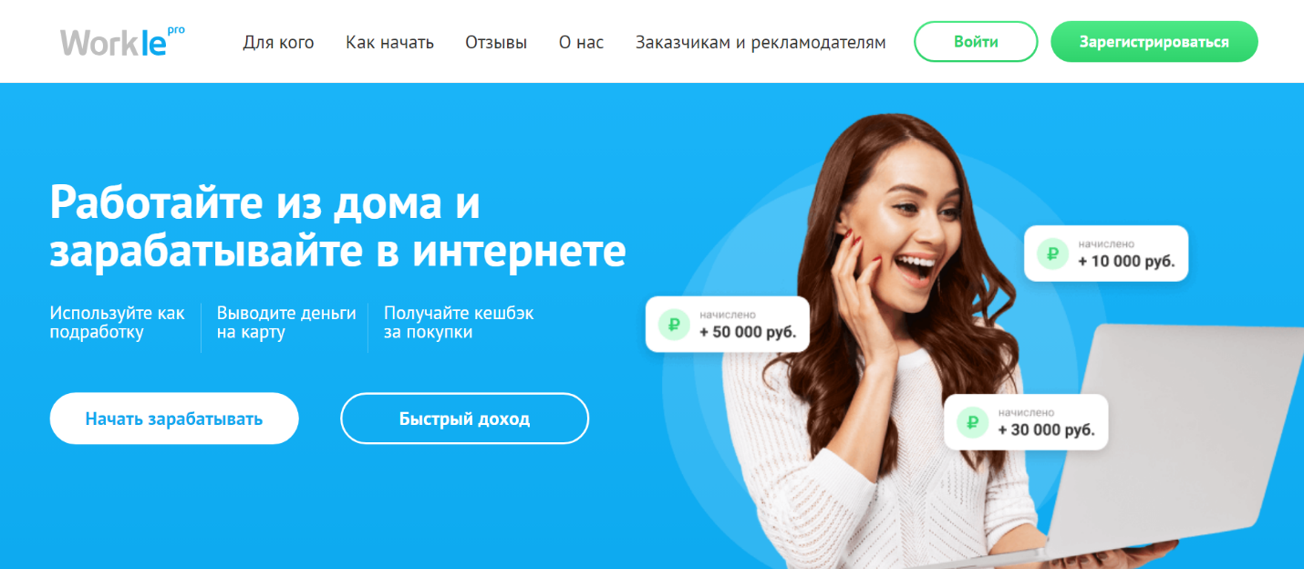Click the Зарегистрироваться button
This screenshot has height=569, width=1304.
tap(1154, 42)
